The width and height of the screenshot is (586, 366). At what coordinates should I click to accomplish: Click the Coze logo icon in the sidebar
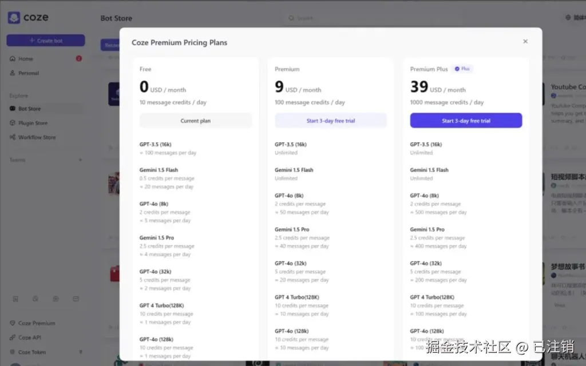tap(14, 18)
